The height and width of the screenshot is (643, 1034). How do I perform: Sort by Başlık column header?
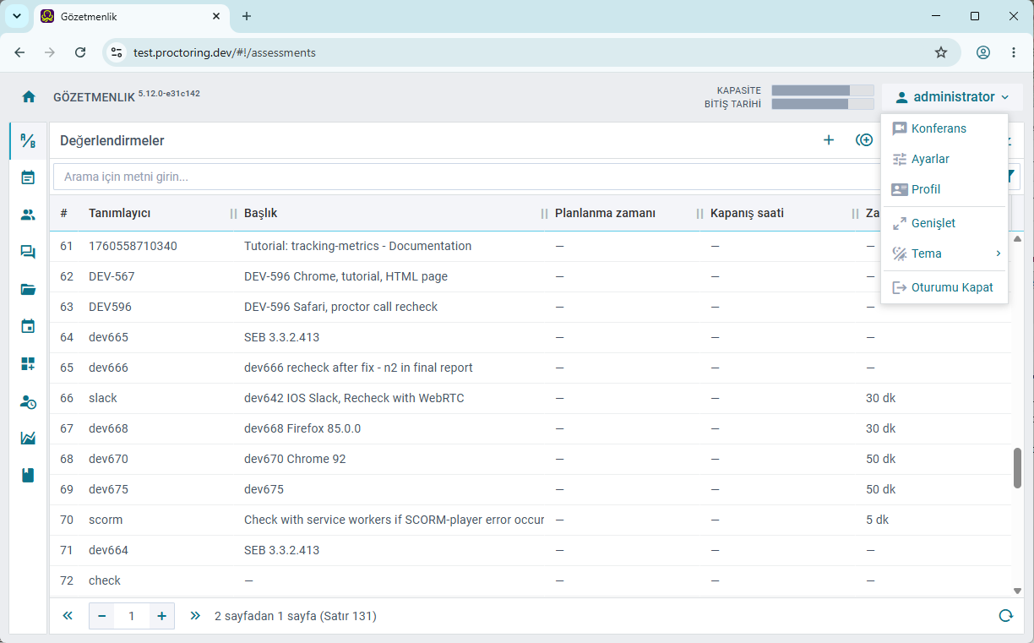pyautogui.click(x=260, y=213)
